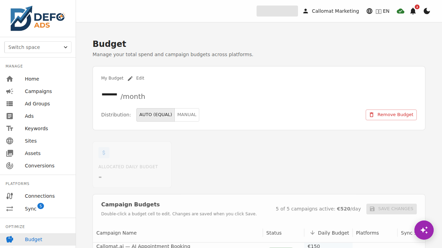442x248 pixels.
Task: Click the Sync badge showing 5
Action: [x=41, y=206]
